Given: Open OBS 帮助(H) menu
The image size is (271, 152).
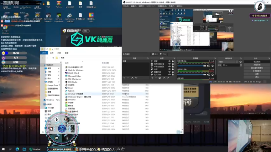Looking at the screenshot, I should (180, 6).
